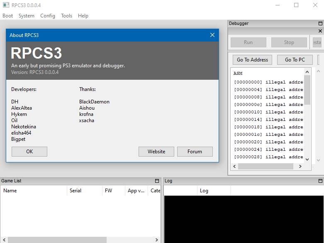Sort Game List by Serial column
Screen dimensions: 324x243
pyautogui.click(x=85, y=191)
